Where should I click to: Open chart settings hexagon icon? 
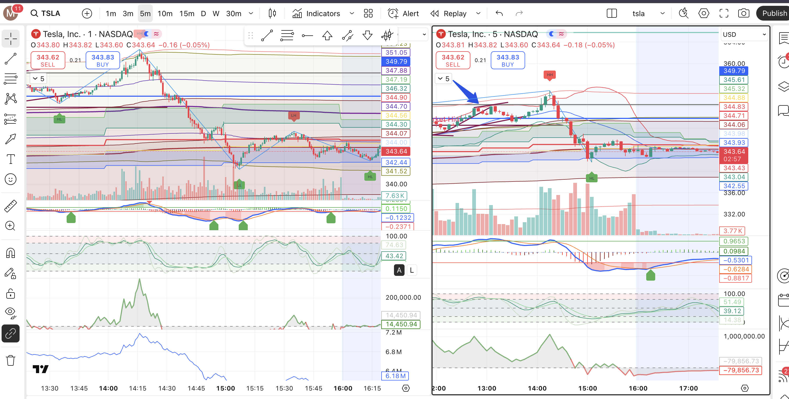pos(704,13)
